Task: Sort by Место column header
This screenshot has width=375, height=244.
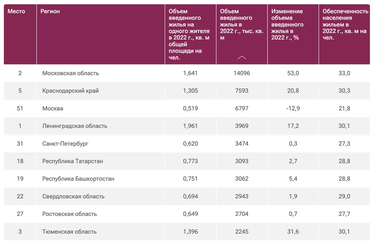Action: [16, 11]
